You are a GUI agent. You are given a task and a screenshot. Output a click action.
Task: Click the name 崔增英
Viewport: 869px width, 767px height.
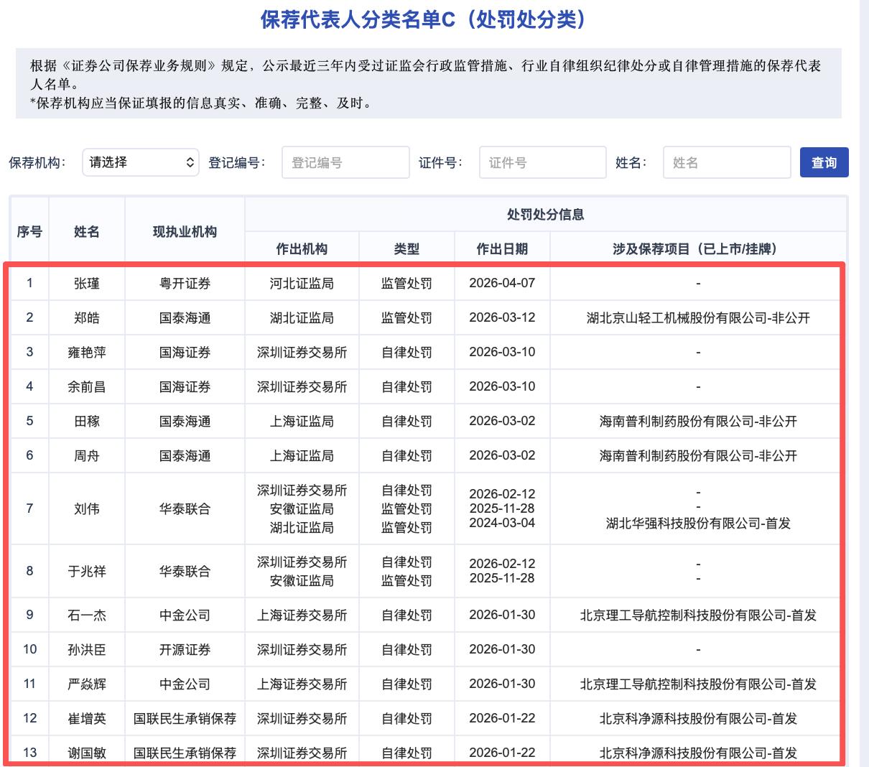(87, 719)
